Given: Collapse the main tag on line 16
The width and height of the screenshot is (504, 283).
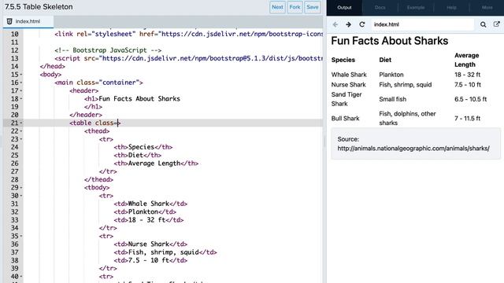Looking at the screenshot, I should pyautogui.click(x=21, y=83).
